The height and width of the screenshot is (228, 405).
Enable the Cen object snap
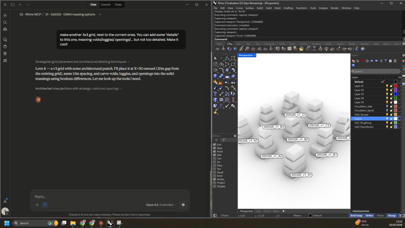[x=215, y=158]
